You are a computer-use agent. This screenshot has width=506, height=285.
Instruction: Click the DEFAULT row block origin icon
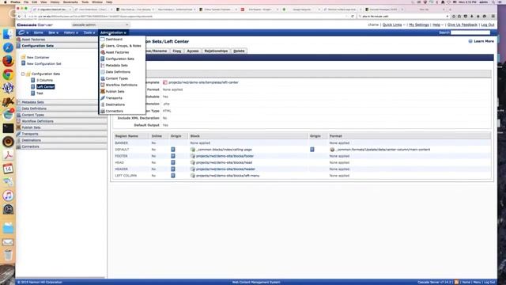coord(173,150)
